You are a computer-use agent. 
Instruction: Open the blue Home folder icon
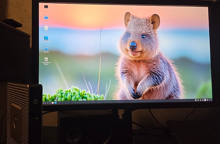[46, 17]
